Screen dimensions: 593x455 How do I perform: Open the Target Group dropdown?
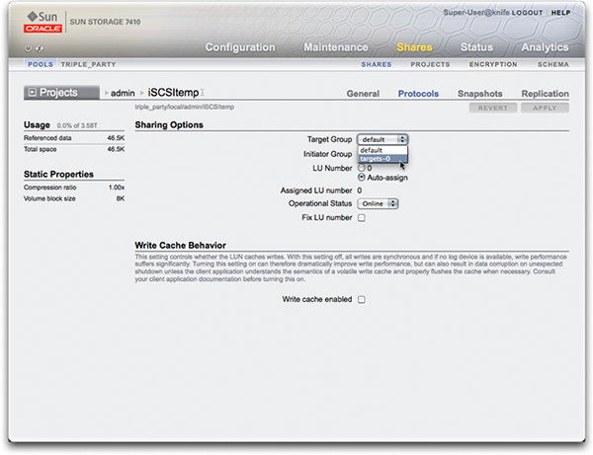point(382,140)
